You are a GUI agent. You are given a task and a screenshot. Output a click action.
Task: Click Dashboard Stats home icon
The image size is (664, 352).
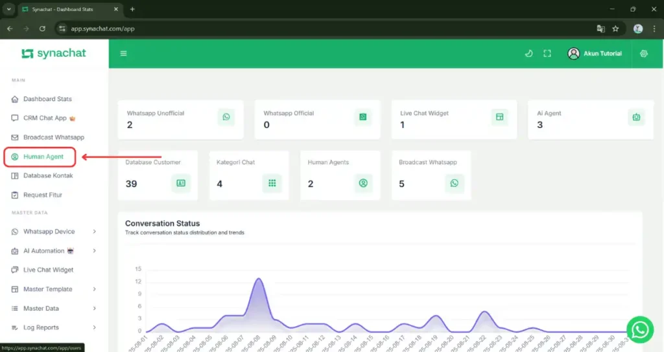(15, 99)
